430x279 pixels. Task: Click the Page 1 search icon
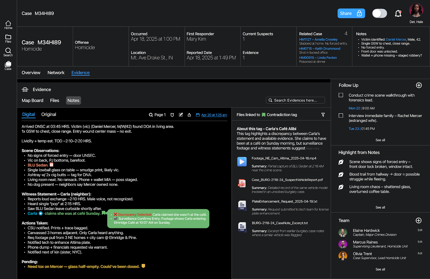click(151, 115)
